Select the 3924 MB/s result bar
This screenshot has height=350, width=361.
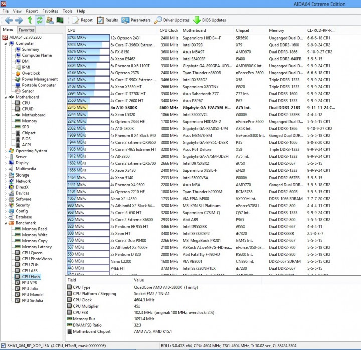point(88,45)
